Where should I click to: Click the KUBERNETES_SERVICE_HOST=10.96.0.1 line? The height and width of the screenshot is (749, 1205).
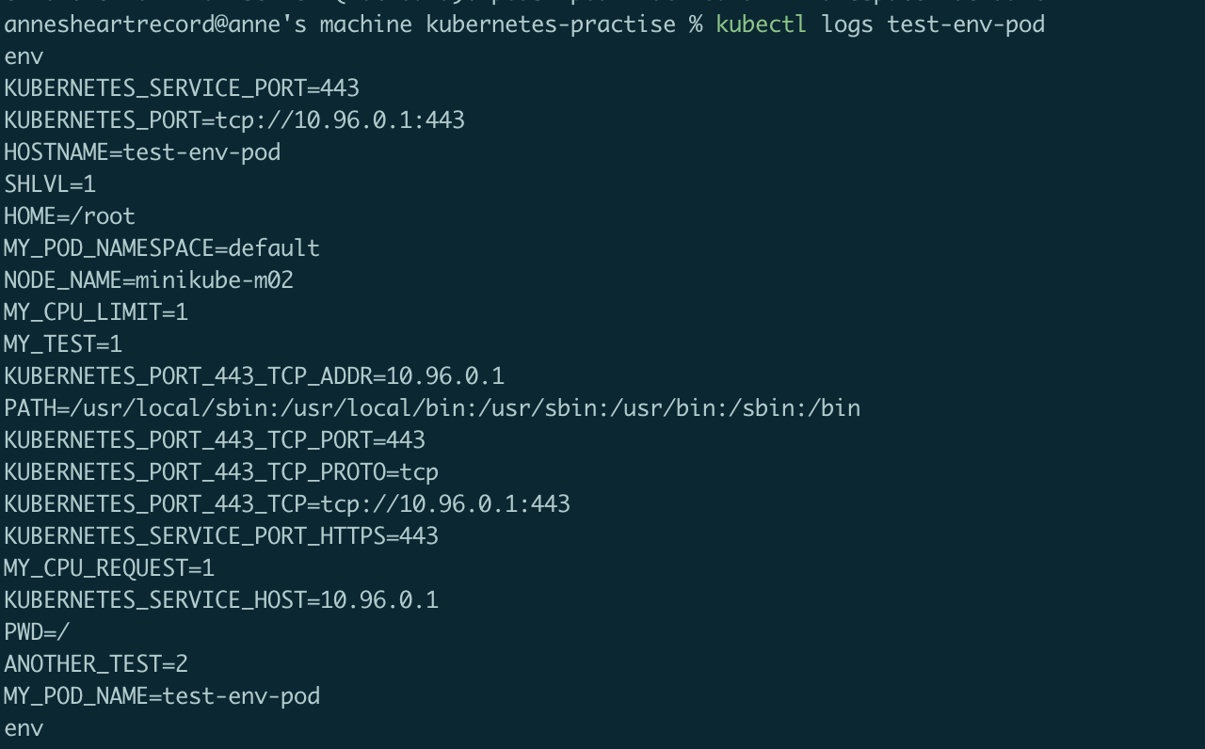pos(221,600)
